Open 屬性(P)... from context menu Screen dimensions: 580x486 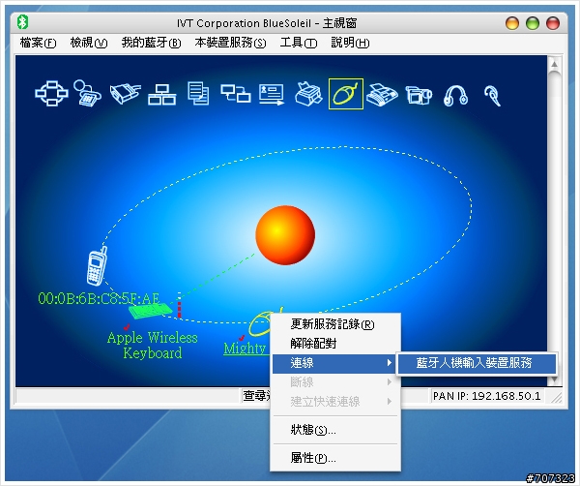pyautogui.click(x=335, y=458)
